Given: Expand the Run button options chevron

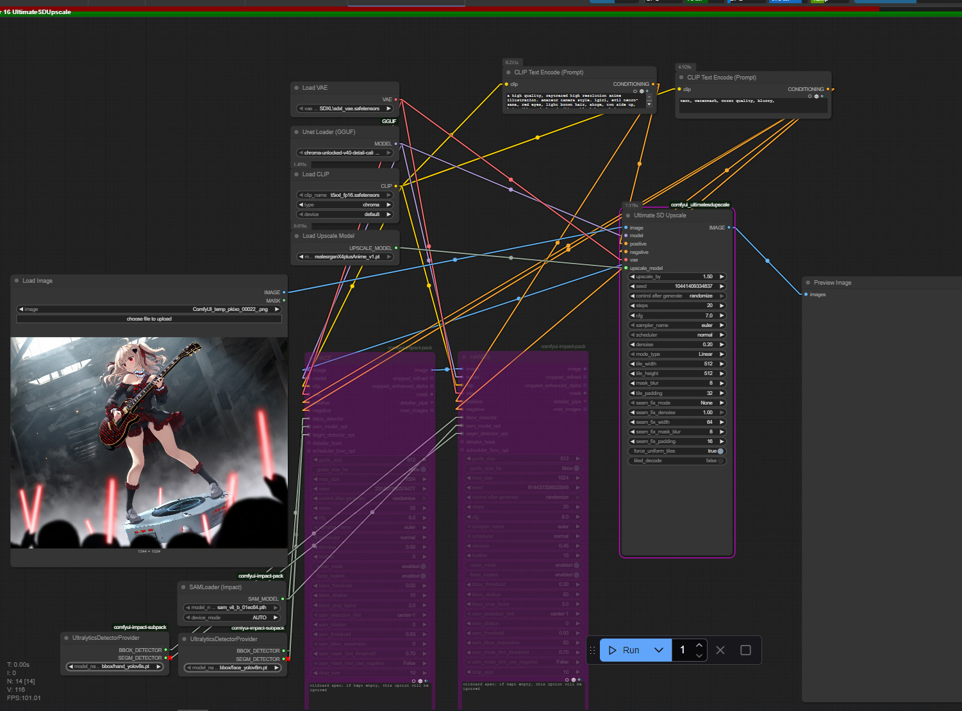Looking at the screenshot, I should coord(659,650).
